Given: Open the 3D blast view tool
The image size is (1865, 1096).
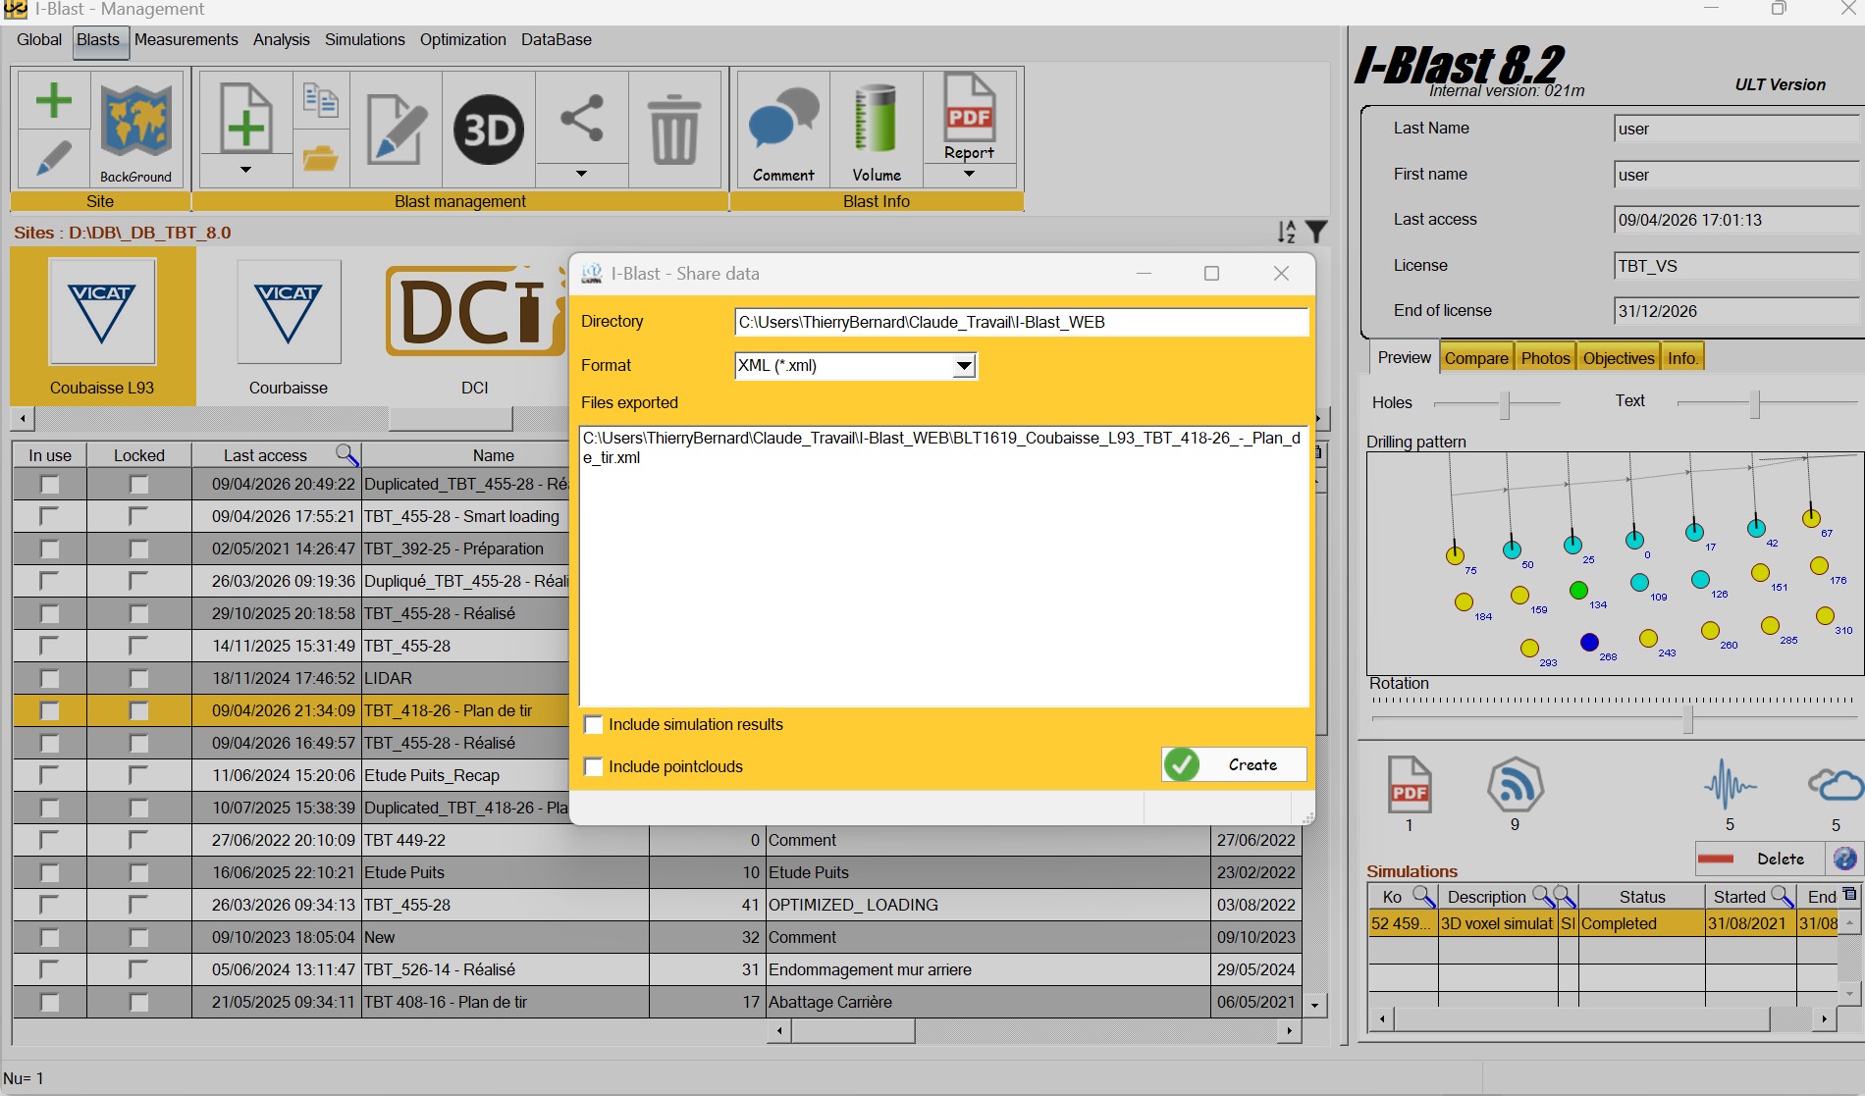Looking at the screenshot, I should click(488, 128).
